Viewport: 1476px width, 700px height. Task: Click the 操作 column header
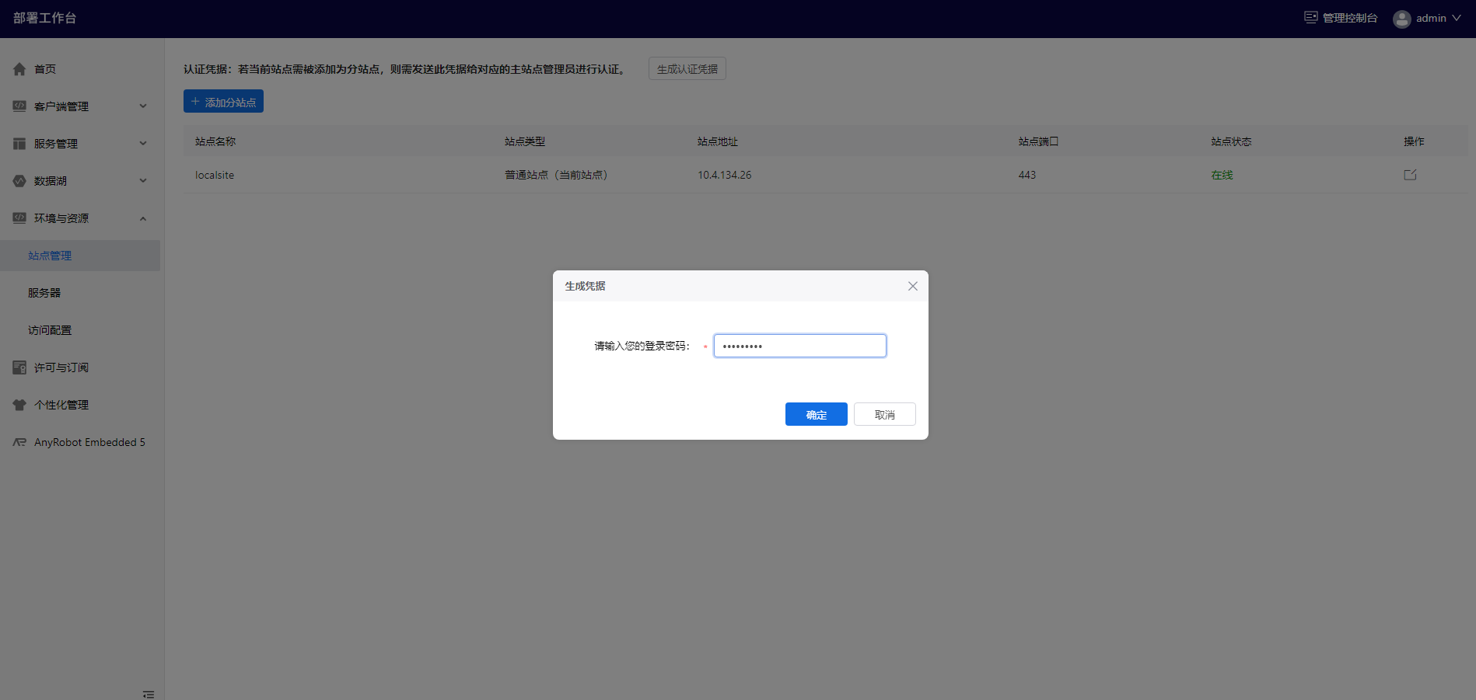1414,141
